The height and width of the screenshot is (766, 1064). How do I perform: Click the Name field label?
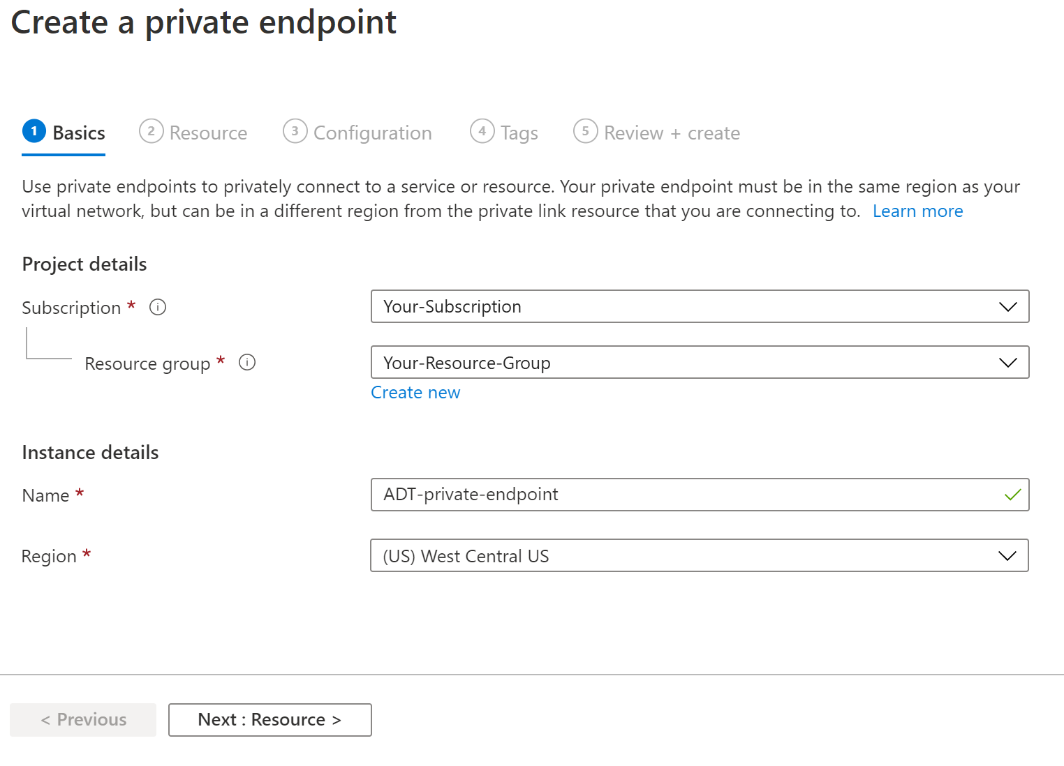[45, 496]
